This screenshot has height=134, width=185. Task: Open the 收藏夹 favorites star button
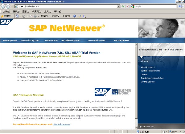(6, 16)
